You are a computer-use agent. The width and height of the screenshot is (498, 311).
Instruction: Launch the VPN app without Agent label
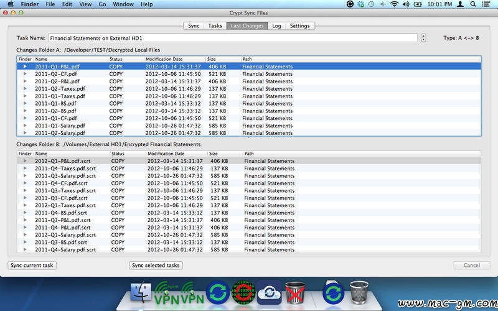192,292
